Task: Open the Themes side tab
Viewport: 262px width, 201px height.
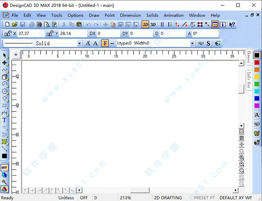Action: tap(248, 57)
